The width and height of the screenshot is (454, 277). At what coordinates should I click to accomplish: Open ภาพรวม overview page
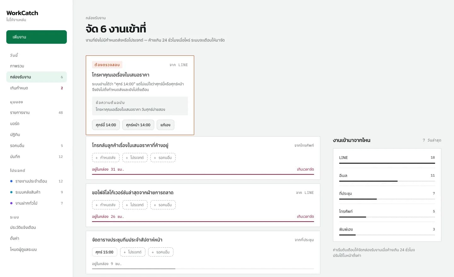click(37, 66)
